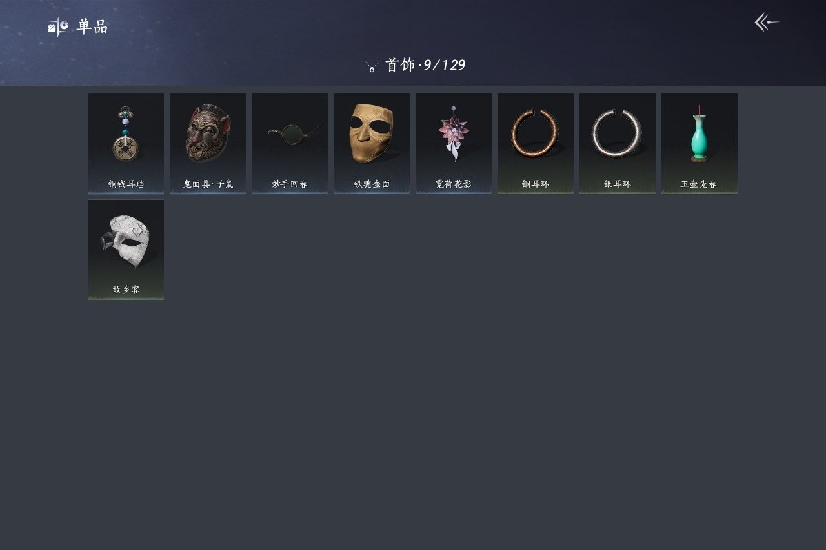
Task: Click the back arrow icon at top right
Action: [767, 23]
